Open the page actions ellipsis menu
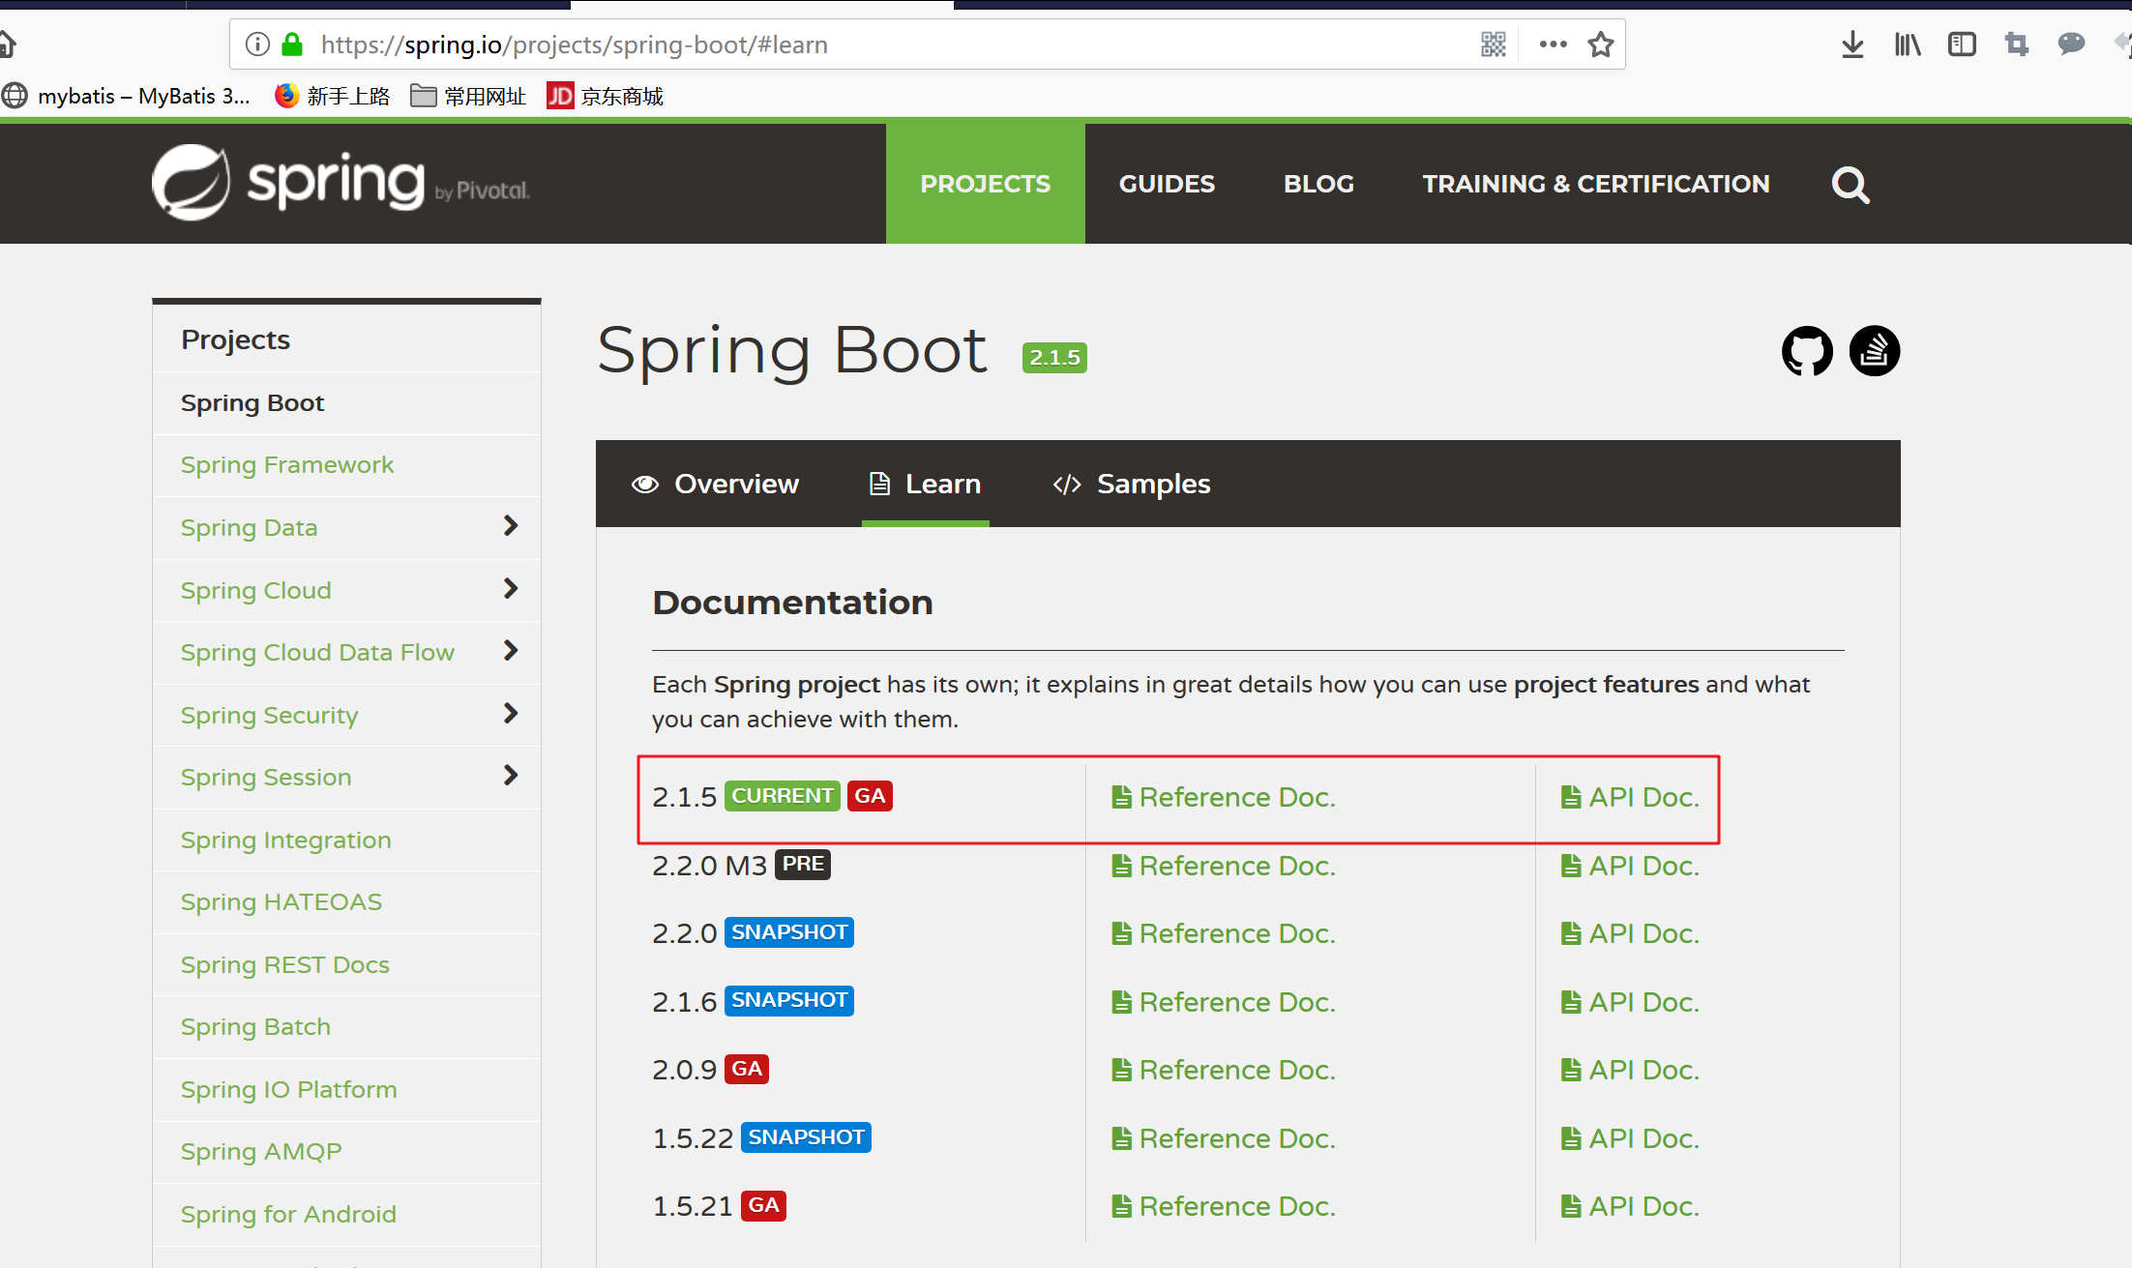2132x1268 pixels. 1551,44
